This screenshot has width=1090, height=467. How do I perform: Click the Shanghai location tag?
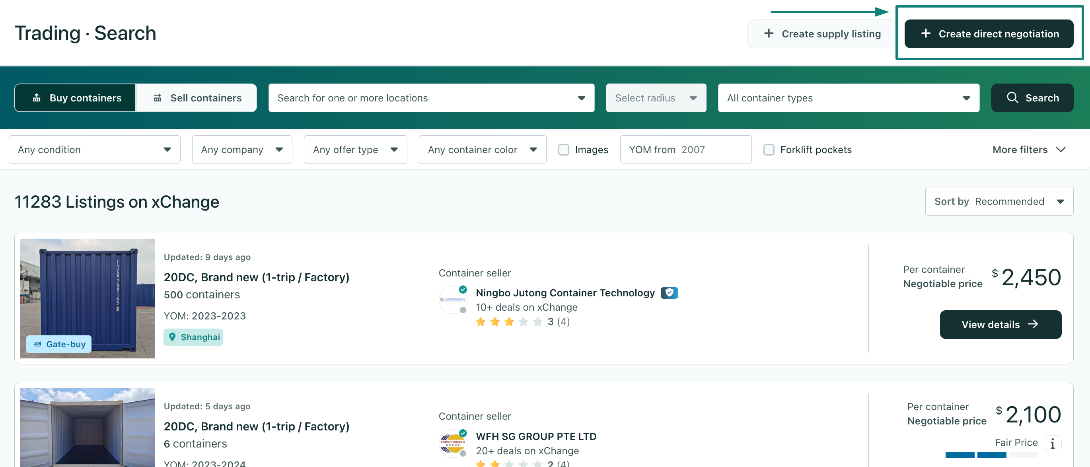[193, 337]
